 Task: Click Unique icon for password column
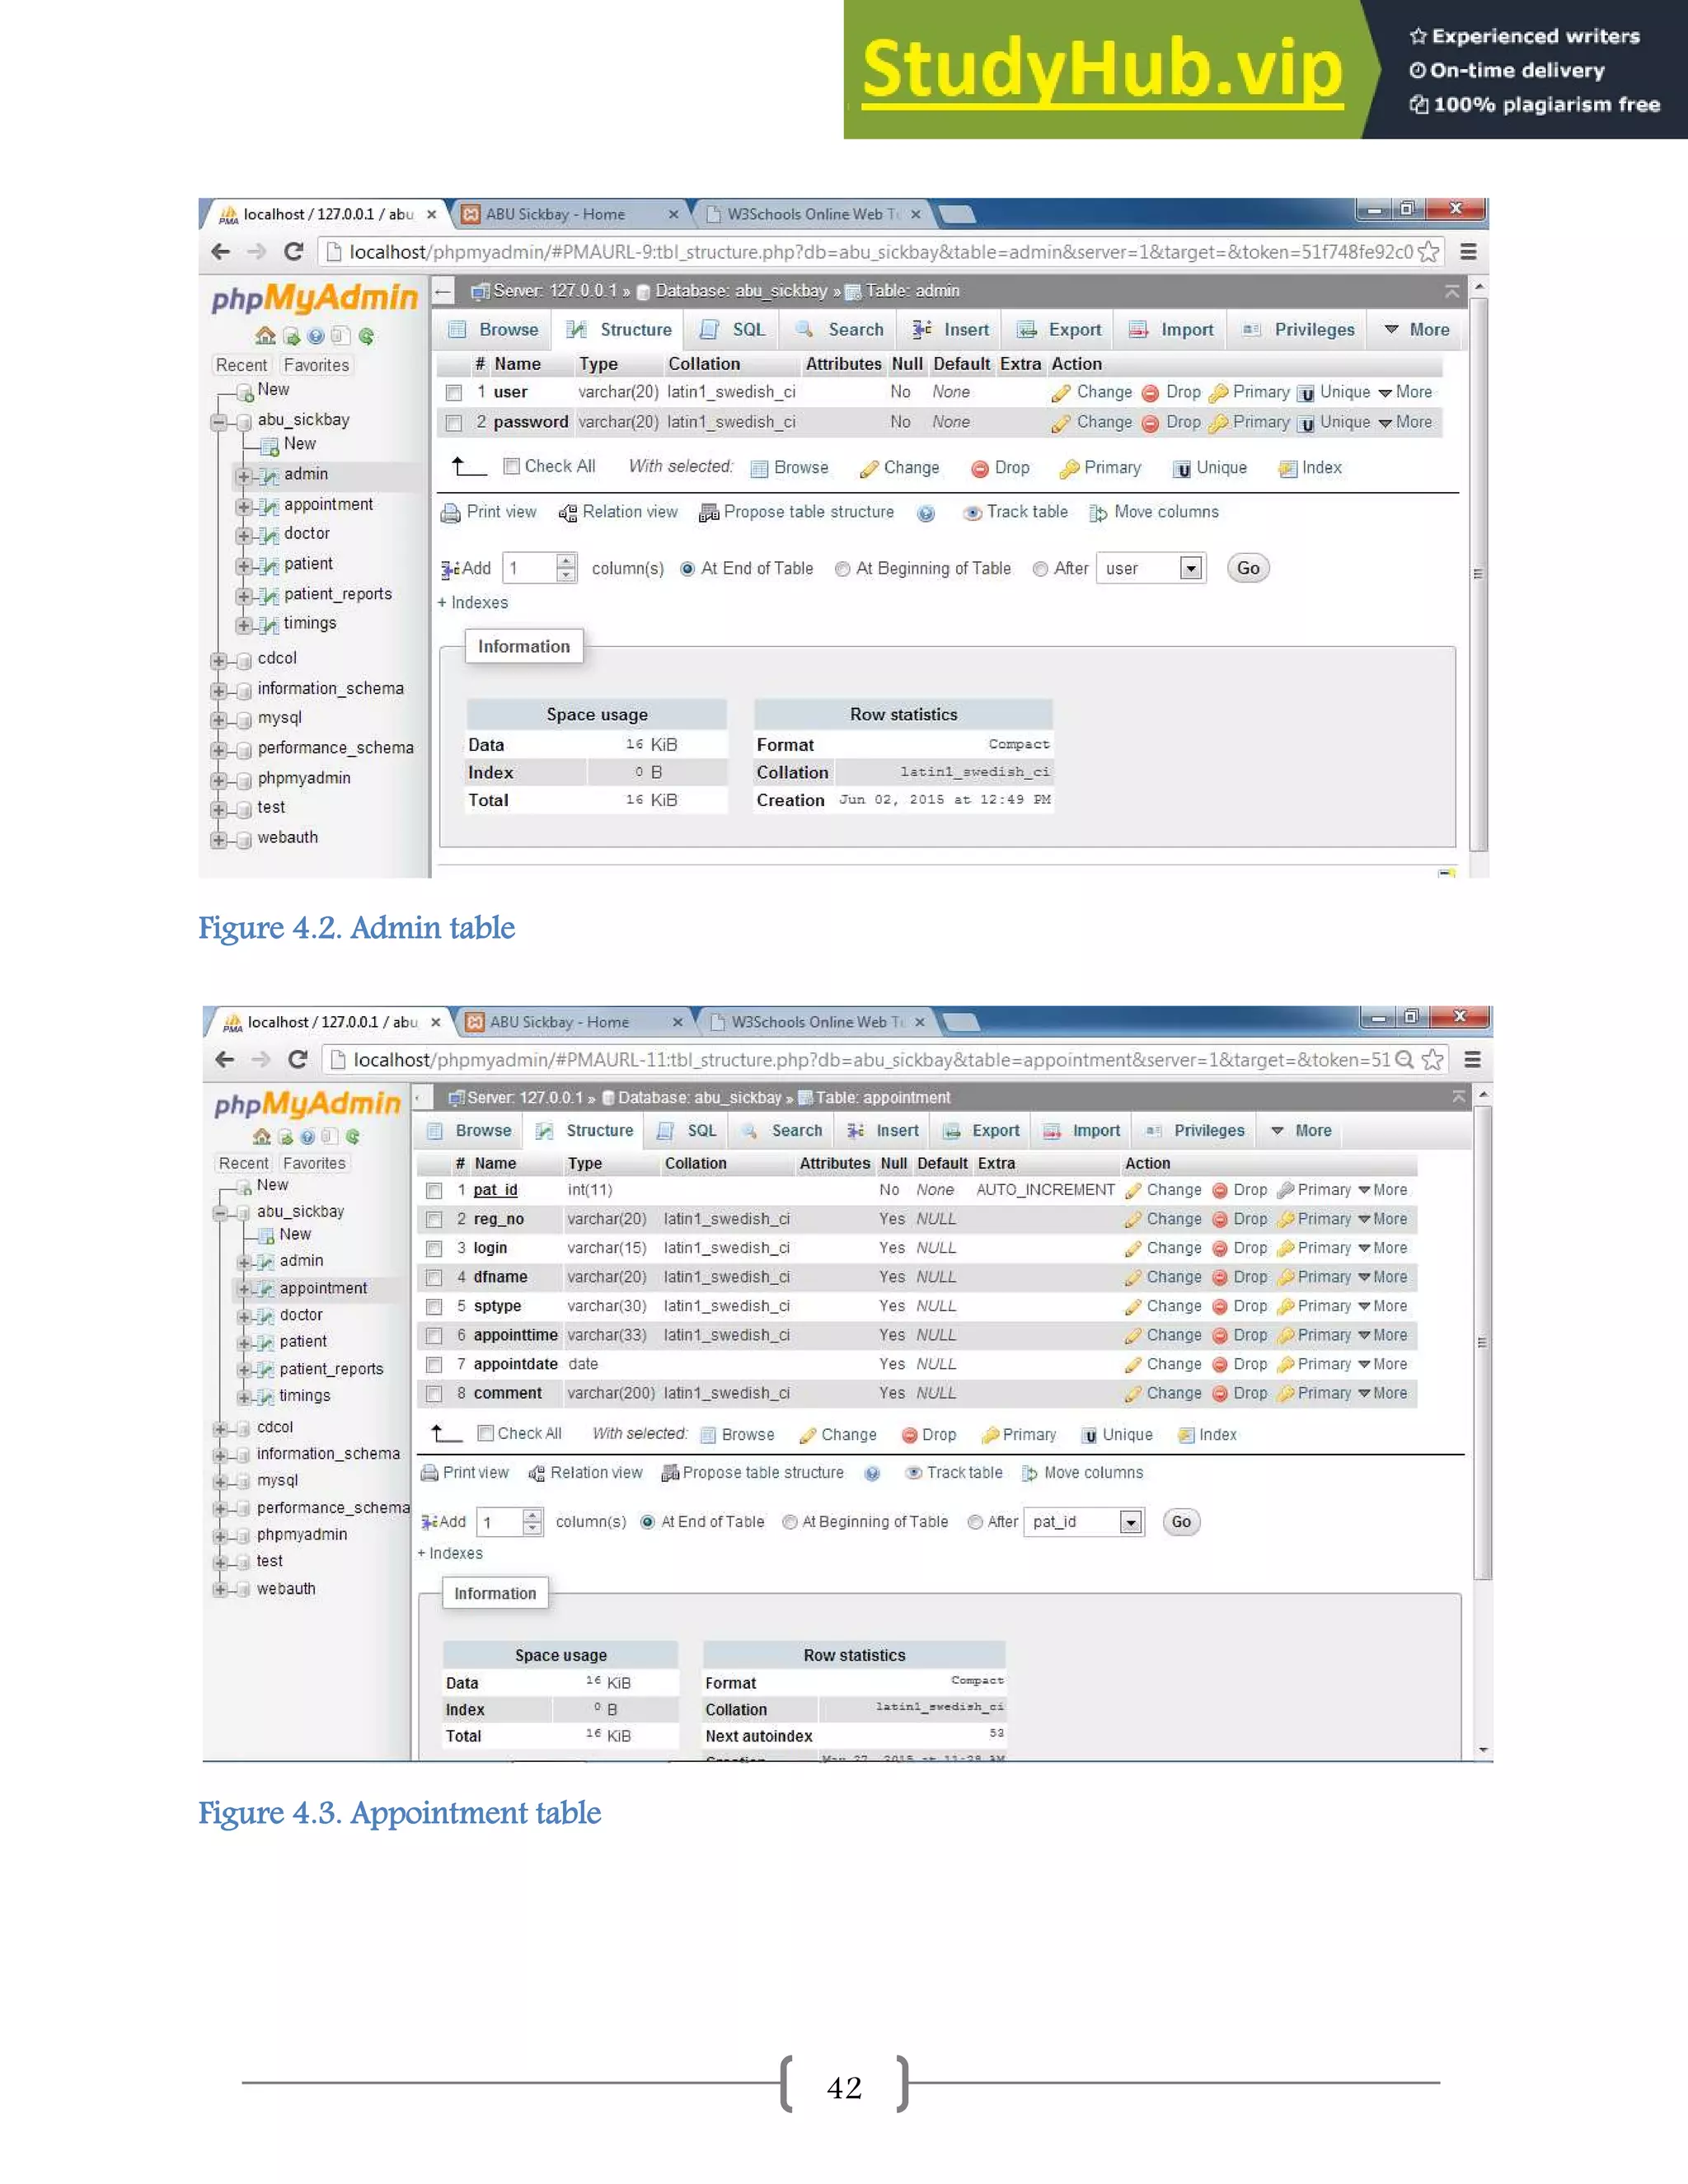(x=1306, y=424)
